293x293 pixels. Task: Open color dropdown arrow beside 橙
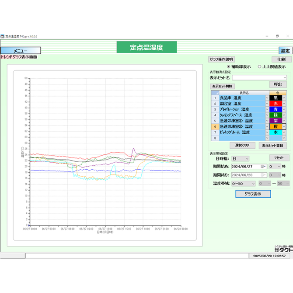click(x=284, y=126)
